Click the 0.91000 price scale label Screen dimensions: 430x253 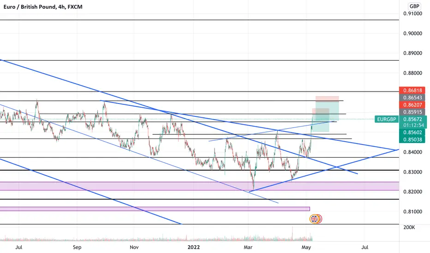click(413, 13)
